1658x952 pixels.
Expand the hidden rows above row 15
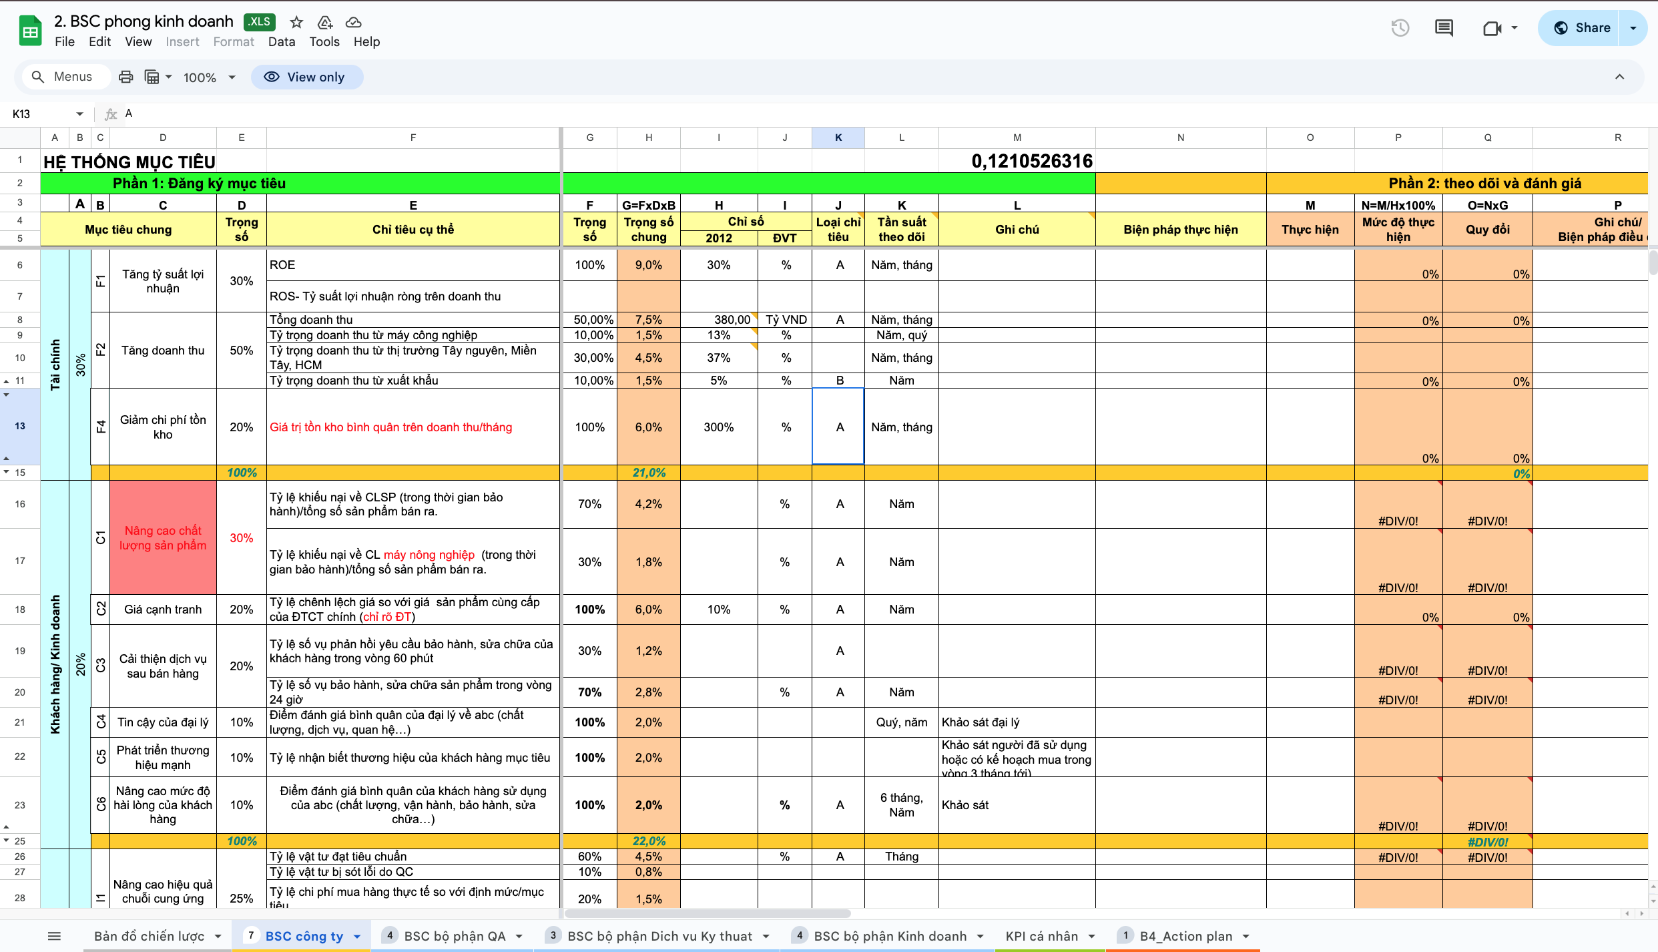pyautogui.click(x=7, y=471)
